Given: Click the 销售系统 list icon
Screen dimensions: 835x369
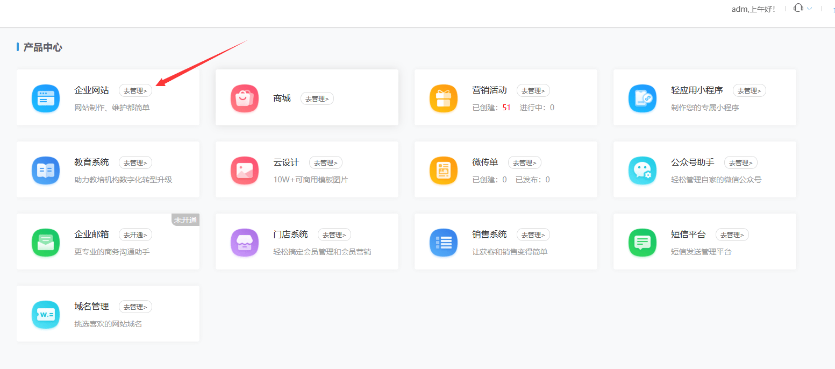Looking at the screenshot, I should (x=443, y=242).
